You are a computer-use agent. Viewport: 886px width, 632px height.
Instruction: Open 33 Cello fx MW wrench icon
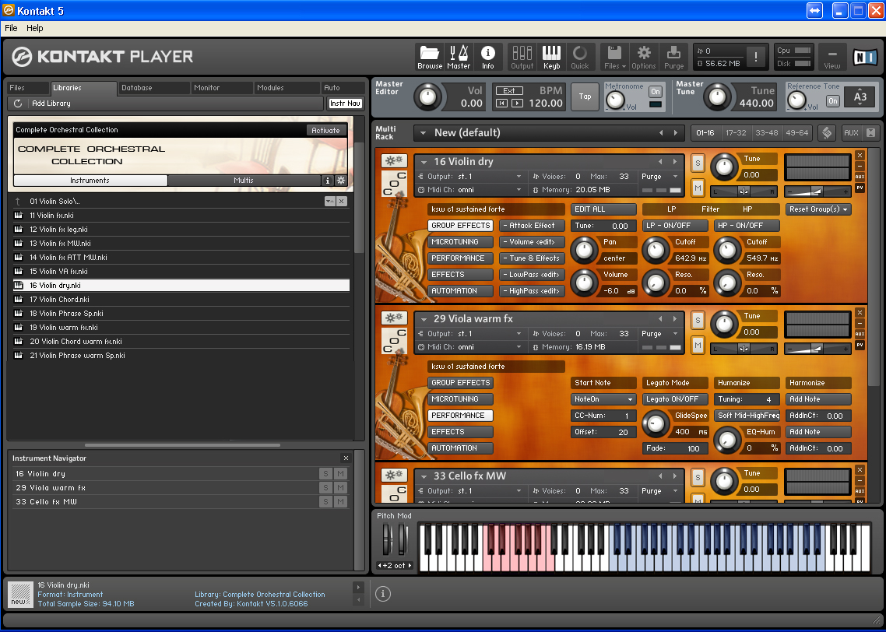[394, 475]
